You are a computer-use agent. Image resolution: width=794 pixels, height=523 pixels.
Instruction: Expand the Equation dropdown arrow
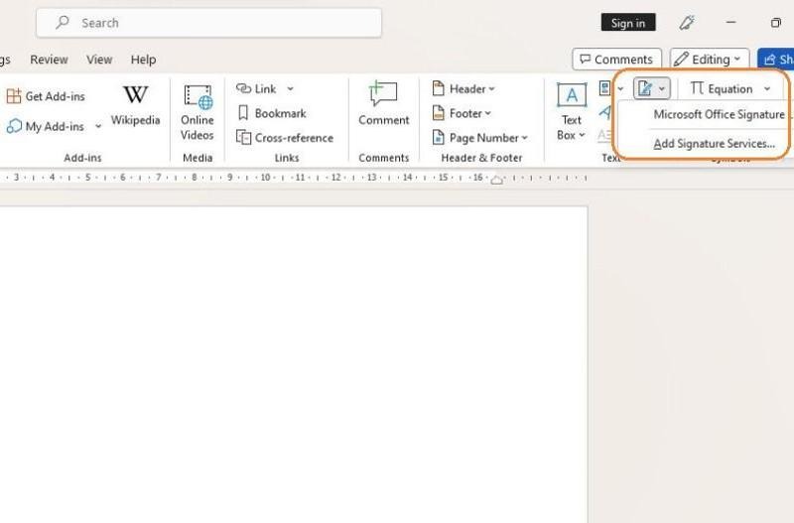coord(767,89)
